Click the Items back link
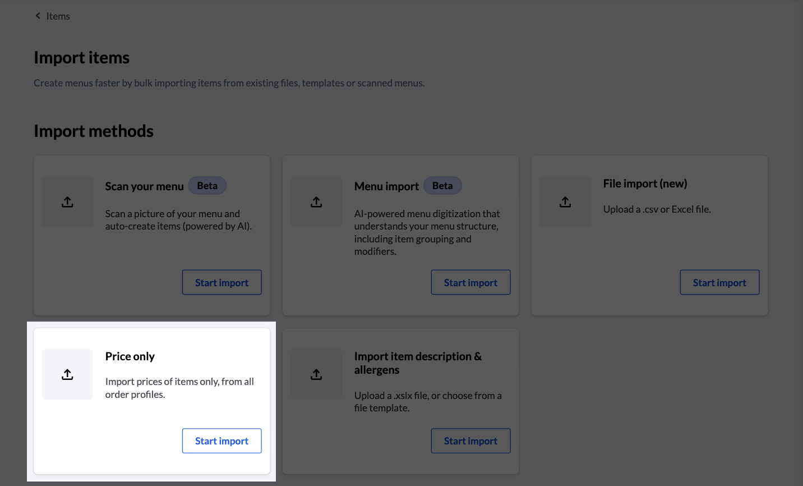Image resolution: width=803 pixels, height=486 pixels. point(58,16)
